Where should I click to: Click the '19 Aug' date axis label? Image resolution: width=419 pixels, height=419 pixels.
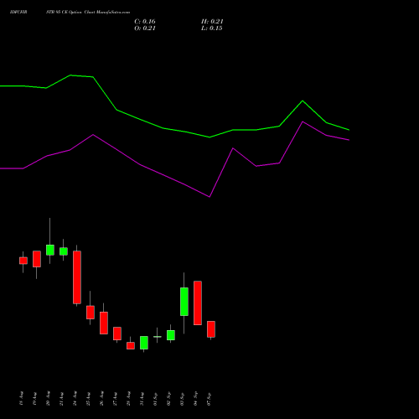click(x=35, y=398)
